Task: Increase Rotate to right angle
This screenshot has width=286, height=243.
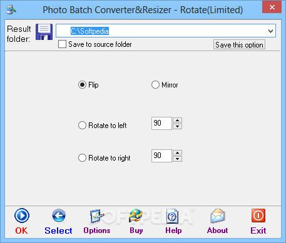Action: coord(177,152)
